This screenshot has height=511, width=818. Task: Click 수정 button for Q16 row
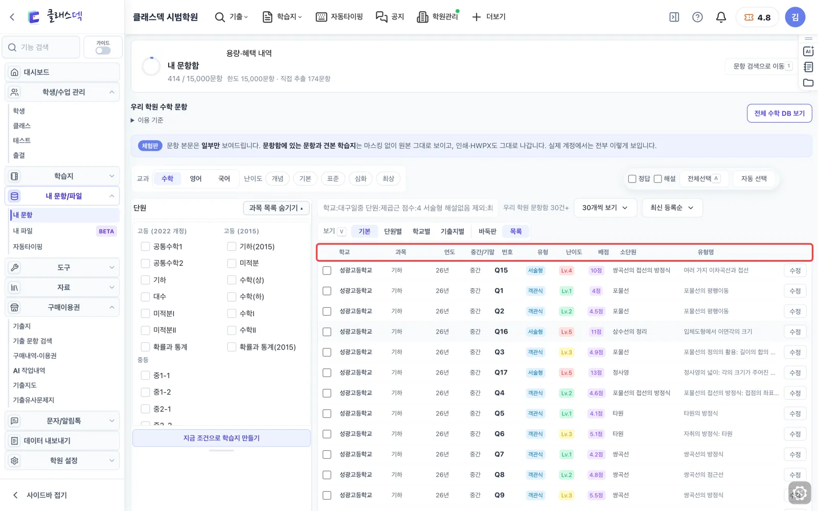click(x=795, y=332)
